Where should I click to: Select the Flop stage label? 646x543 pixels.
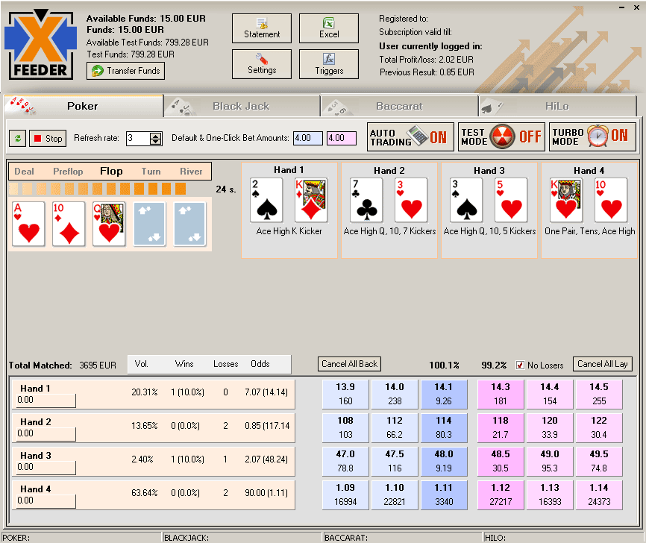click(111, 171)
